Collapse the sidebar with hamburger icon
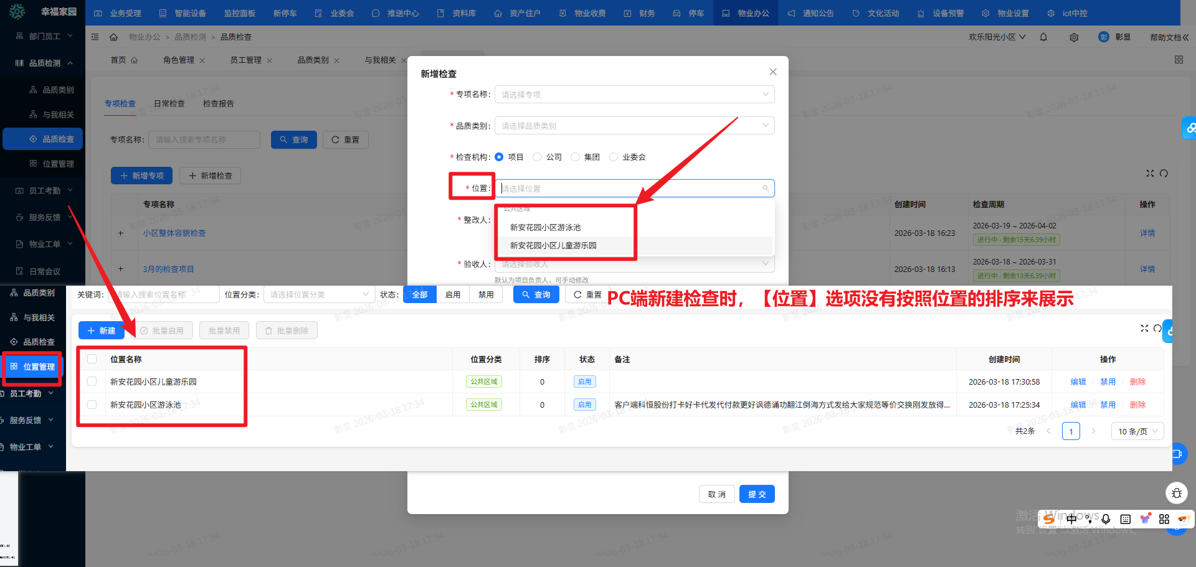 [95, 37]
